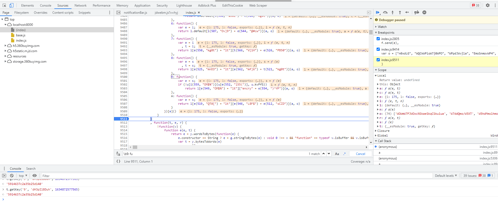Click the Step over next function call icon
Viewport: 498px width, 201px height.
(x=385, y=12)
